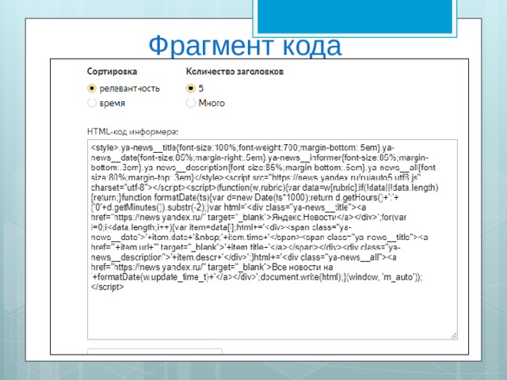Viewport: 507px width, 380px height.
Task: Click the Количество заголовков label
Action: click(x=234, y=71)
